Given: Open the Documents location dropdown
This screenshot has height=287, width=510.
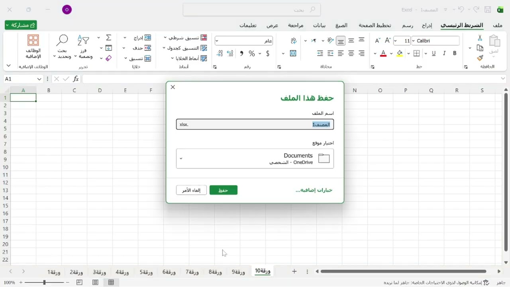Looking at the screenshot, I should tap(255, 159).
